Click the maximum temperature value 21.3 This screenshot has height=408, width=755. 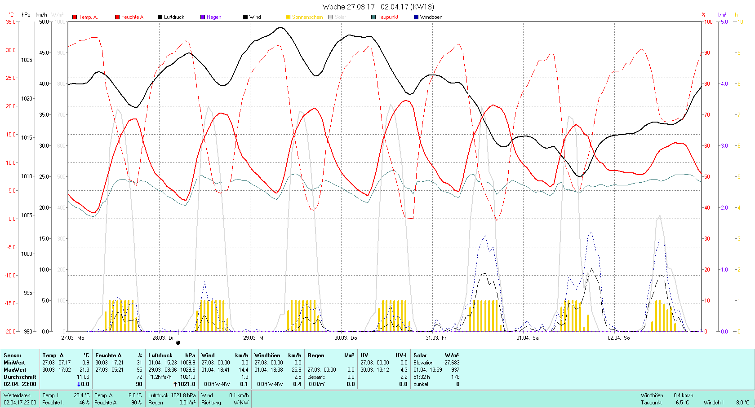pos(84,370)
